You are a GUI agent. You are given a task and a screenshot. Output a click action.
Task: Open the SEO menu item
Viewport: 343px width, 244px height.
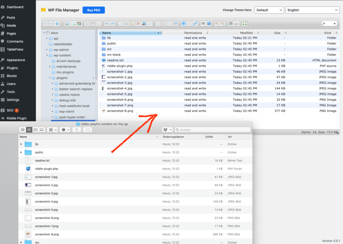pyautogui.click(x=10, y=110)
